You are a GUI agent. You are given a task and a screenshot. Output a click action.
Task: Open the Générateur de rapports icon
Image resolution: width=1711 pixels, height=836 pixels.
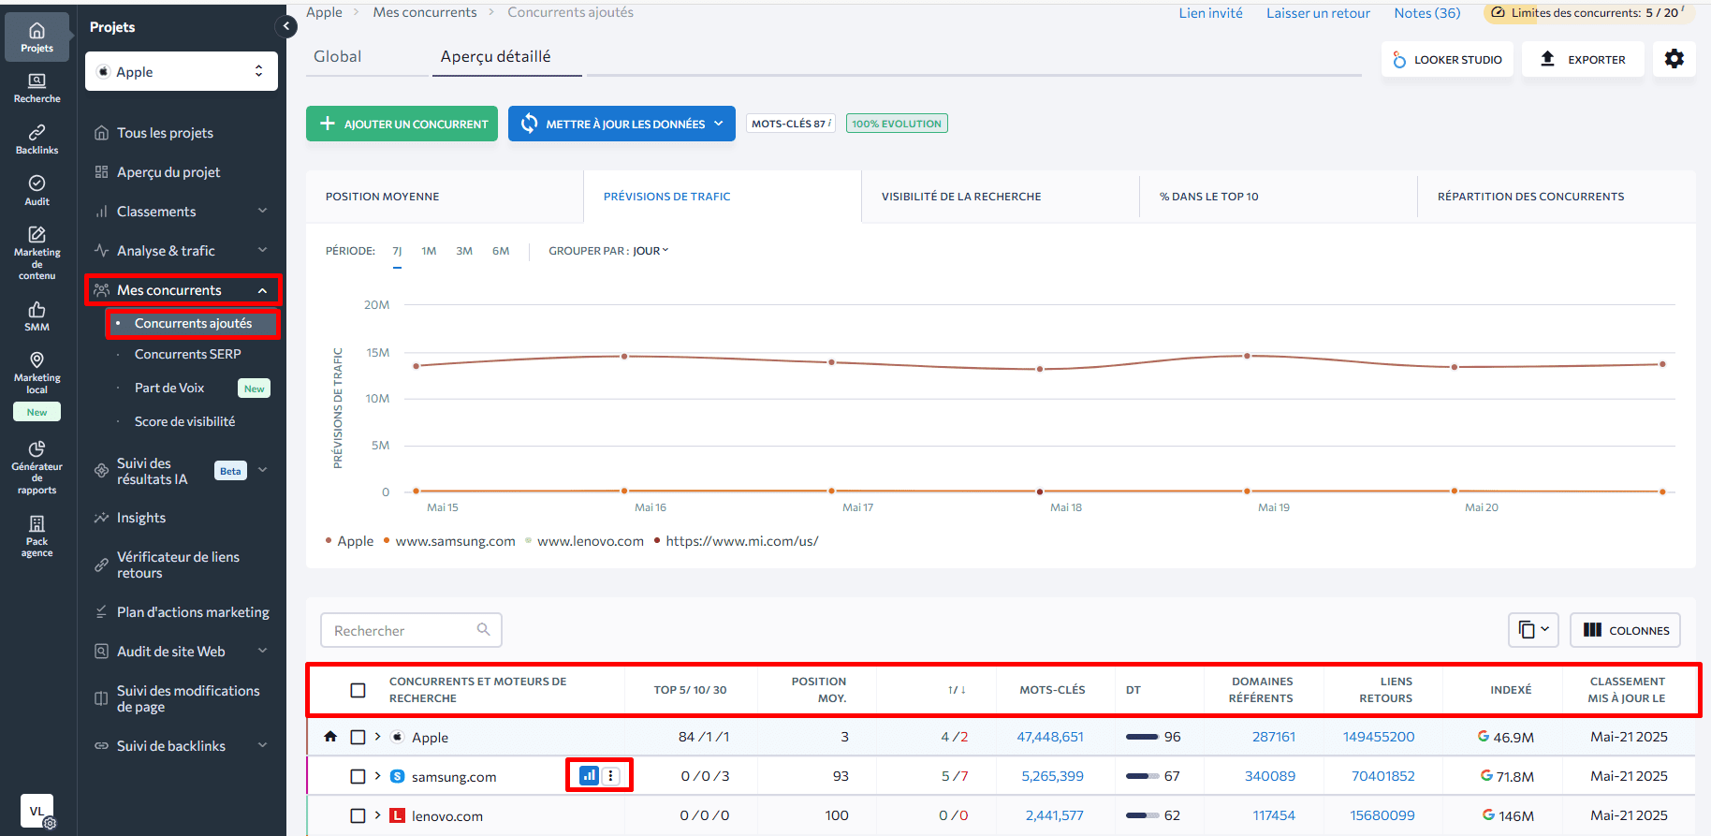point(37,466)
